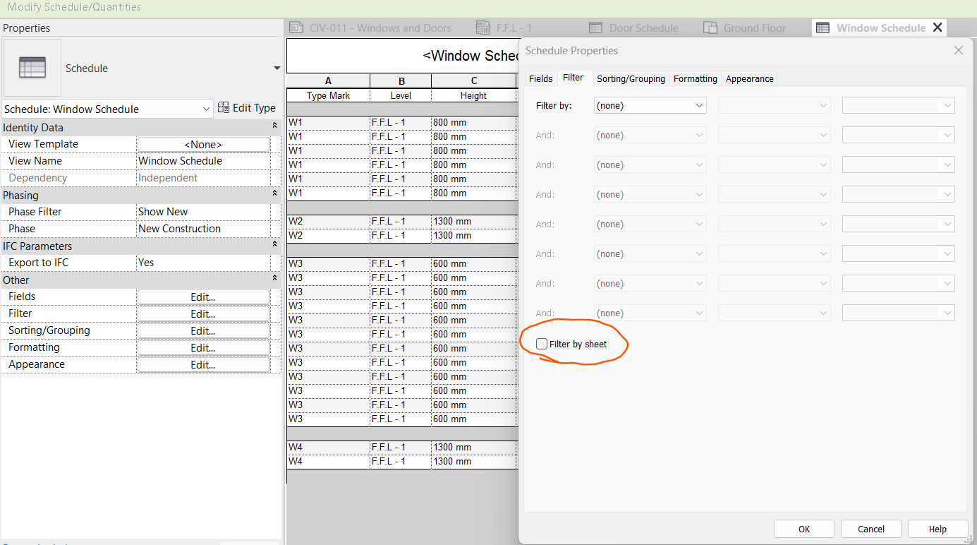Image resolution: width=977 pixels, height=545 pixels.
Task: Close the Window Schedule view tab
Action: click(x=937, y=28)
